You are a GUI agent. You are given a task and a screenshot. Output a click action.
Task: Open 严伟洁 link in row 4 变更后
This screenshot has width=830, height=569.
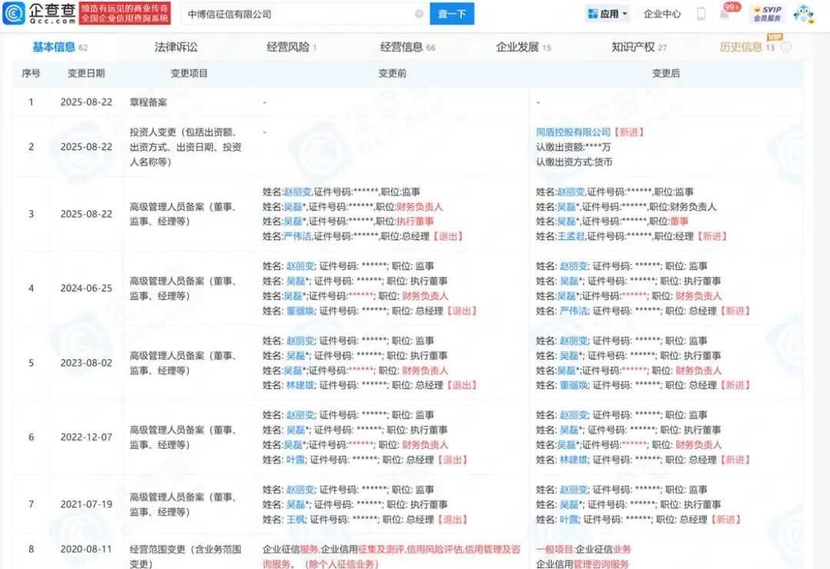point(574,311)
